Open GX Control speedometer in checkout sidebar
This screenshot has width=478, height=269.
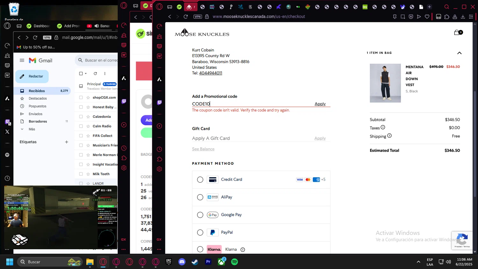coord(159,26)
